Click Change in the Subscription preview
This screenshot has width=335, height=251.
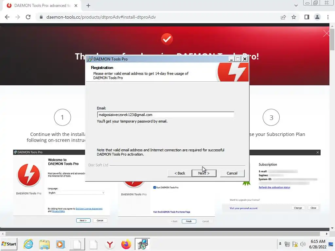coord(298,208)
